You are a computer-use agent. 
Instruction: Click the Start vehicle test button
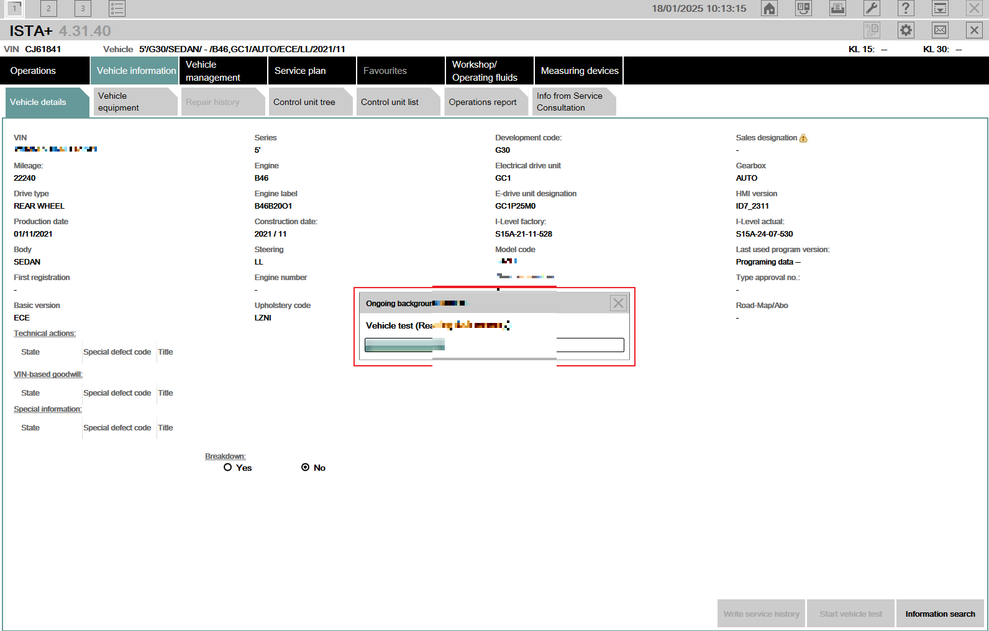pos(850,614)
